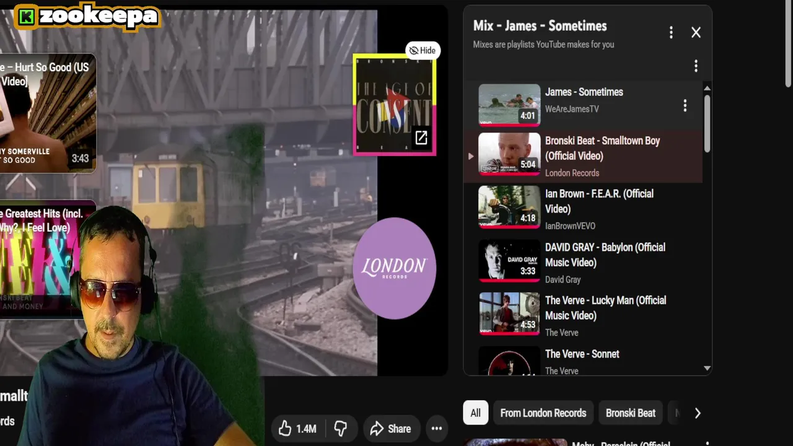Hide the end screen cards

423,51
